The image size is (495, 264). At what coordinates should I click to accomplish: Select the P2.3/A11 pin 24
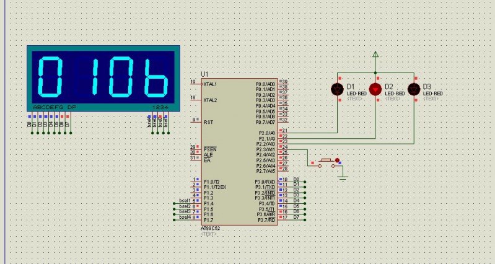[x=284, y=147]
